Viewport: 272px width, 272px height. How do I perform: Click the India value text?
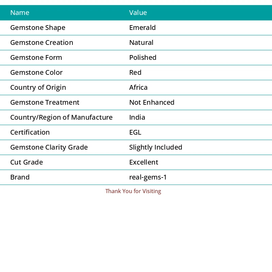(x=137, y=117)
